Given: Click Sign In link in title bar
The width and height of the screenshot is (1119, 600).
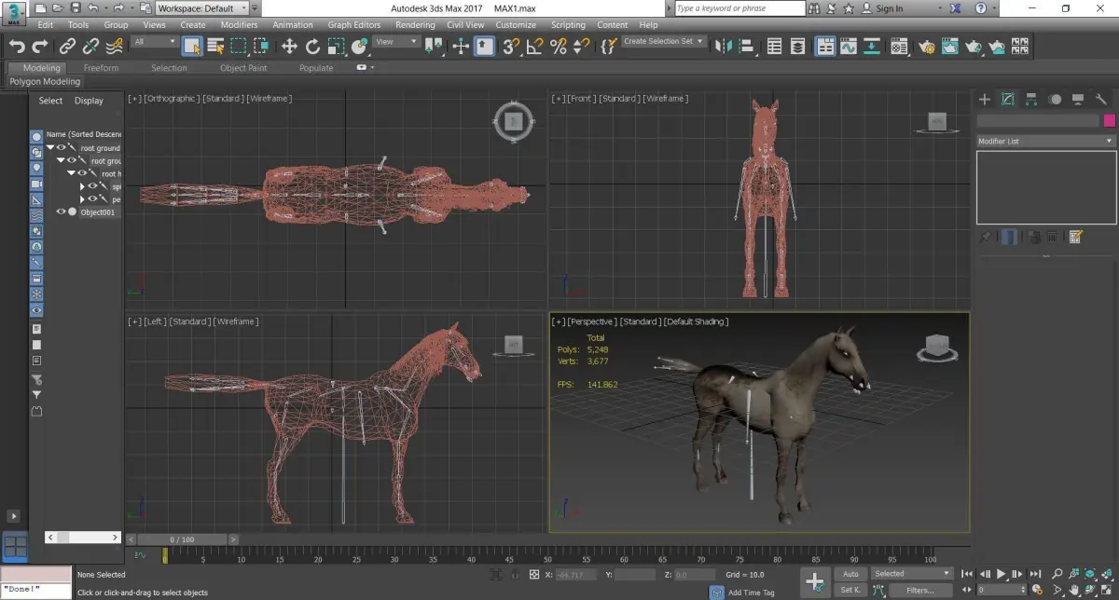Looking at the screenshot, I should tap(890, 8).
